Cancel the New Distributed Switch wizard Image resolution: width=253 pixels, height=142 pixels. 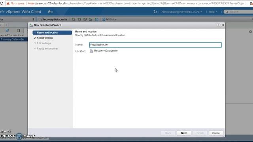click(216, 133)
